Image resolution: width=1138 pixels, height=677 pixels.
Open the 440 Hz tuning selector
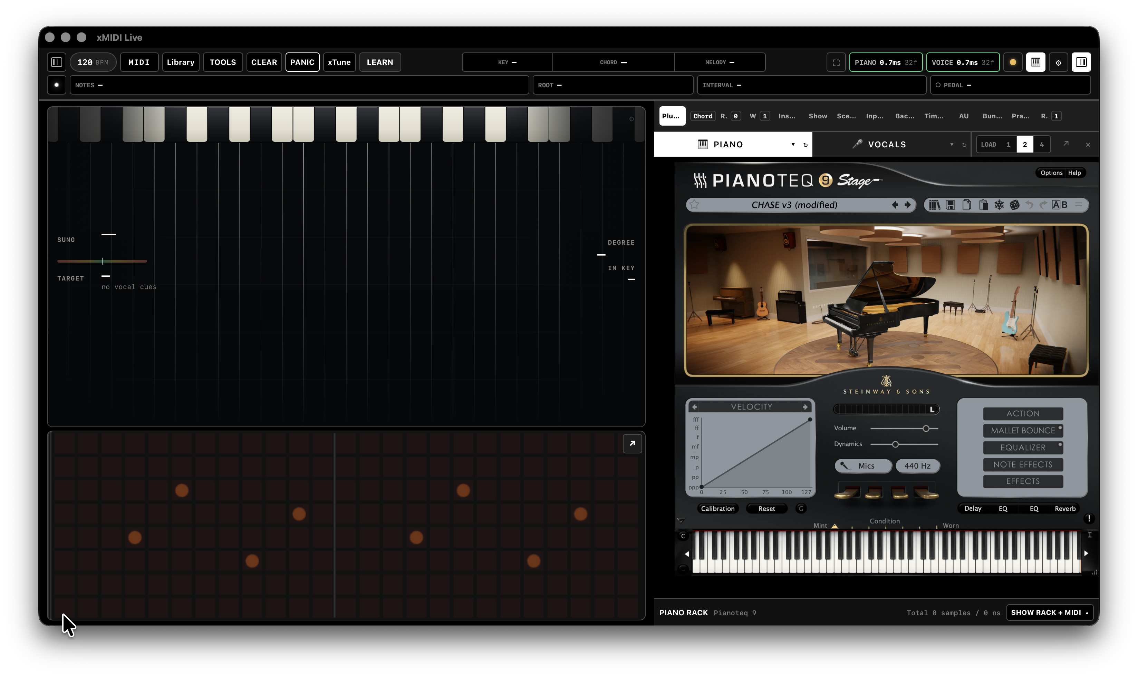tap(917, 466)
